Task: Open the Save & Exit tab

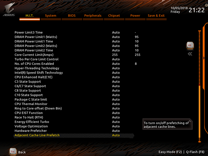Action: click(156, 16)
